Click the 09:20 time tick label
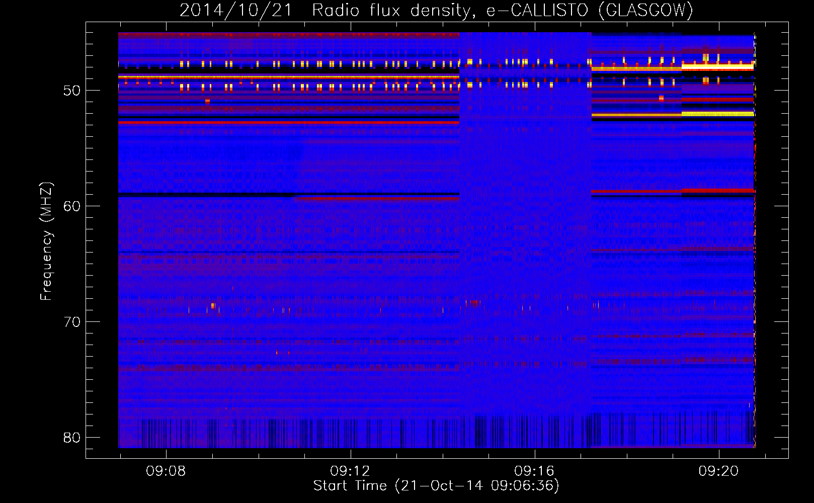814x503 pixels. coord(718,471)
